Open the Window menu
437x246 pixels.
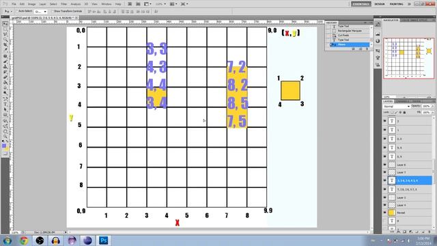pyautogui.click(x=107, y=4)
